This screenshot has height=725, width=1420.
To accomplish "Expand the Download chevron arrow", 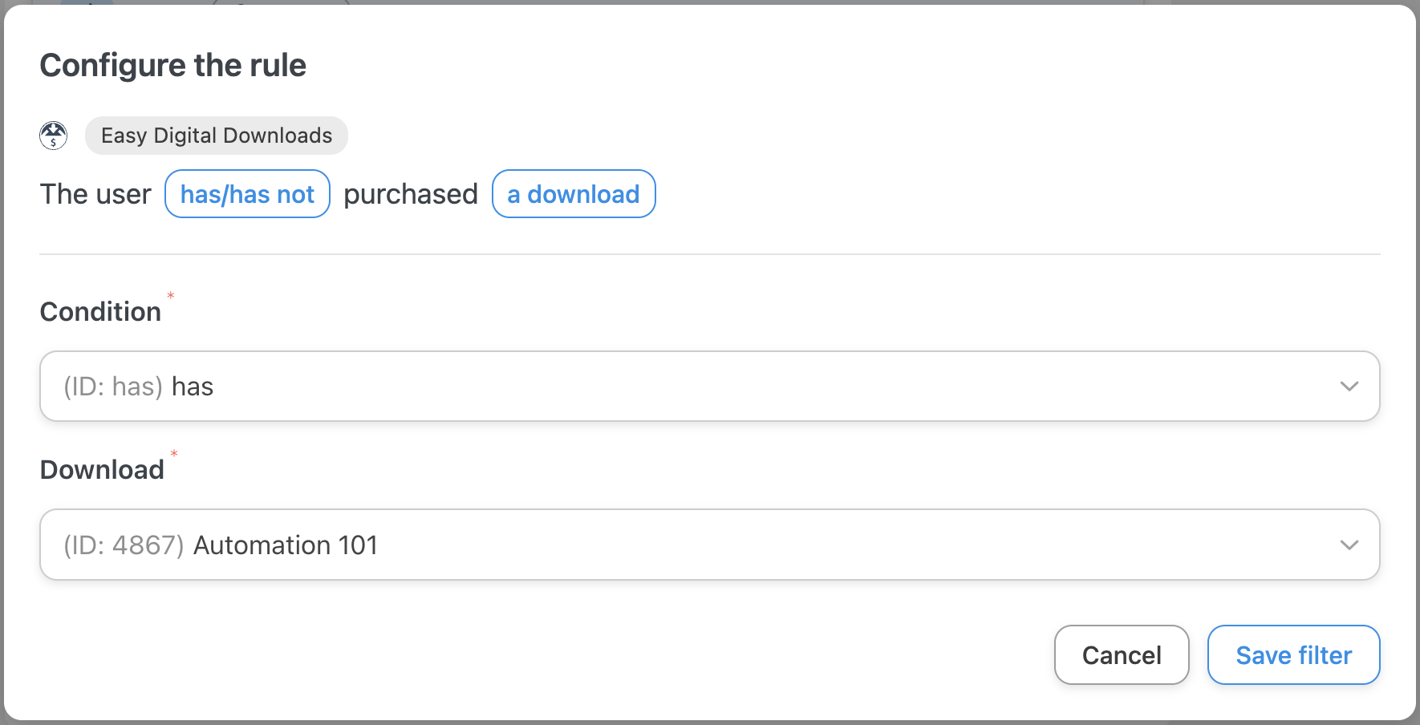I will [x=1349, y=545].
